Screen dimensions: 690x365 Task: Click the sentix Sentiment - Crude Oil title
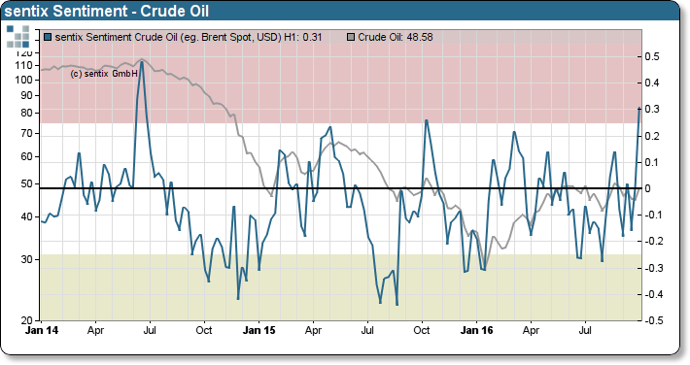pos(107,11)
